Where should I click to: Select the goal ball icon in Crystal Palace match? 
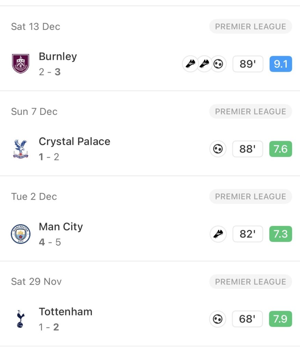pyautogui.click(x=218, y=149)
